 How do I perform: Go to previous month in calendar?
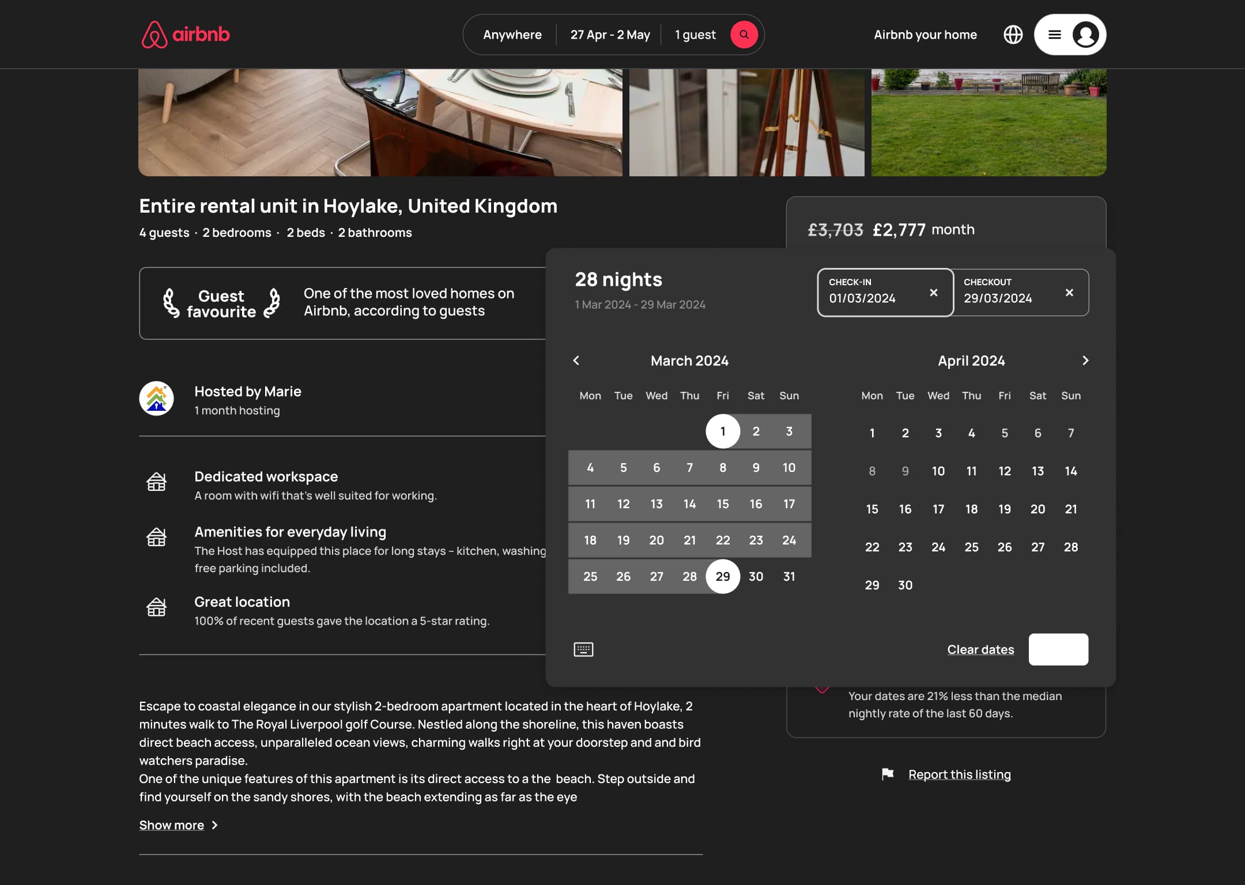point(576,361)
